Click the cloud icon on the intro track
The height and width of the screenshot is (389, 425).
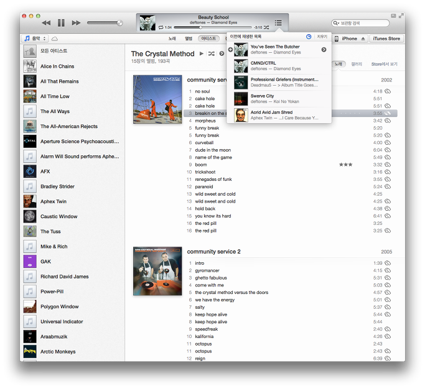388,263
